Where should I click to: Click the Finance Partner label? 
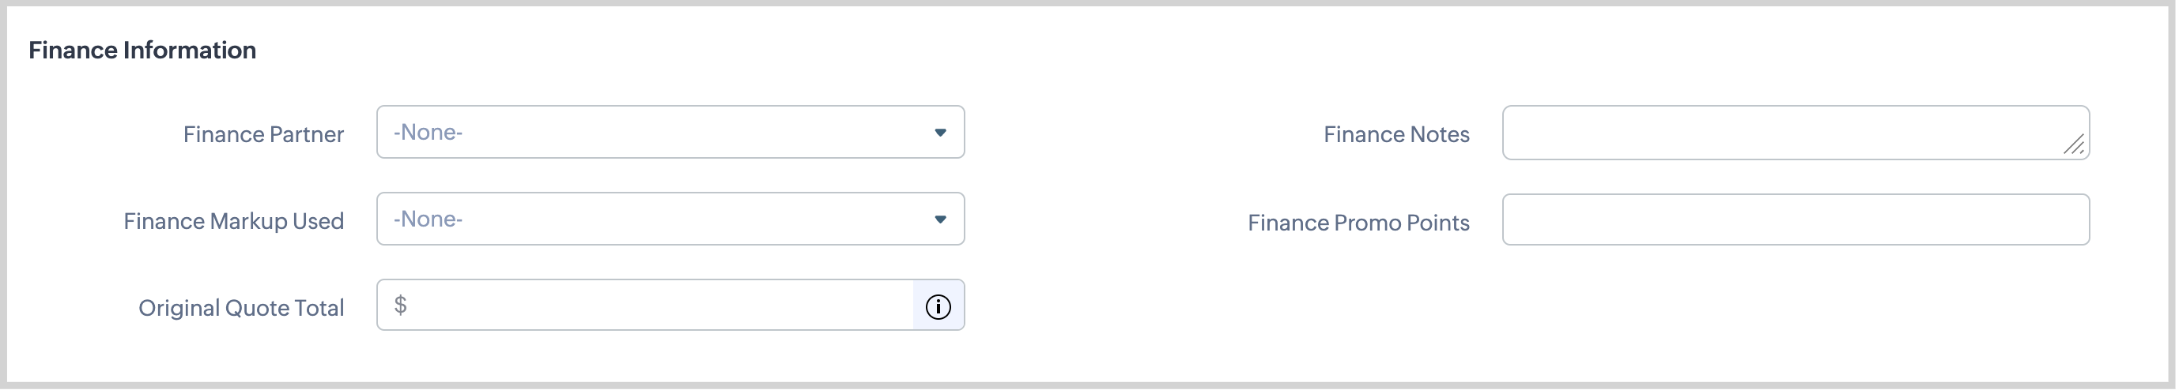(x=263, y=134)
